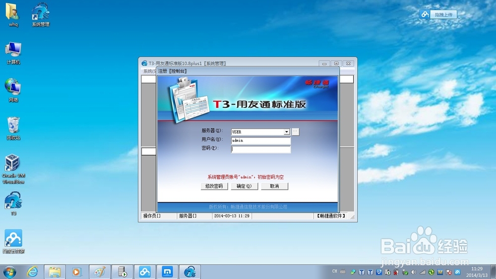
Task: Open the 系统管理 desktop shortcut
Action: (x=41, y=14)
